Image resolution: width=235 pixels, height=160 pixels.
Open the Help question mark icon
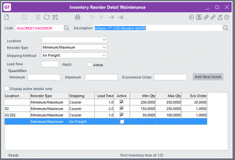pos(227,17)
